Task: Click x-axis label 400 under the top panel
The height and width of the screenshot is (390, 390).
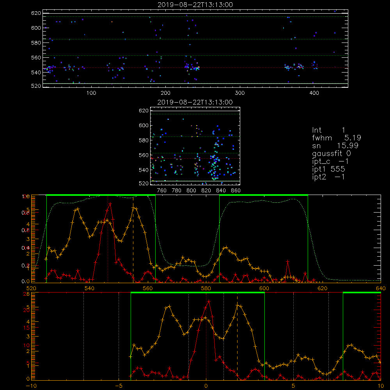Action: (x=314, y=93)
